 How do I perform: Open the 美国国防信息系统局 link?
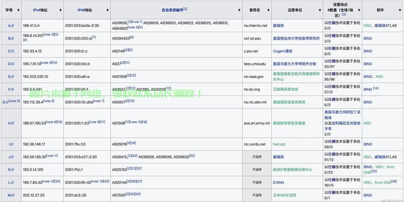(289, 102)
